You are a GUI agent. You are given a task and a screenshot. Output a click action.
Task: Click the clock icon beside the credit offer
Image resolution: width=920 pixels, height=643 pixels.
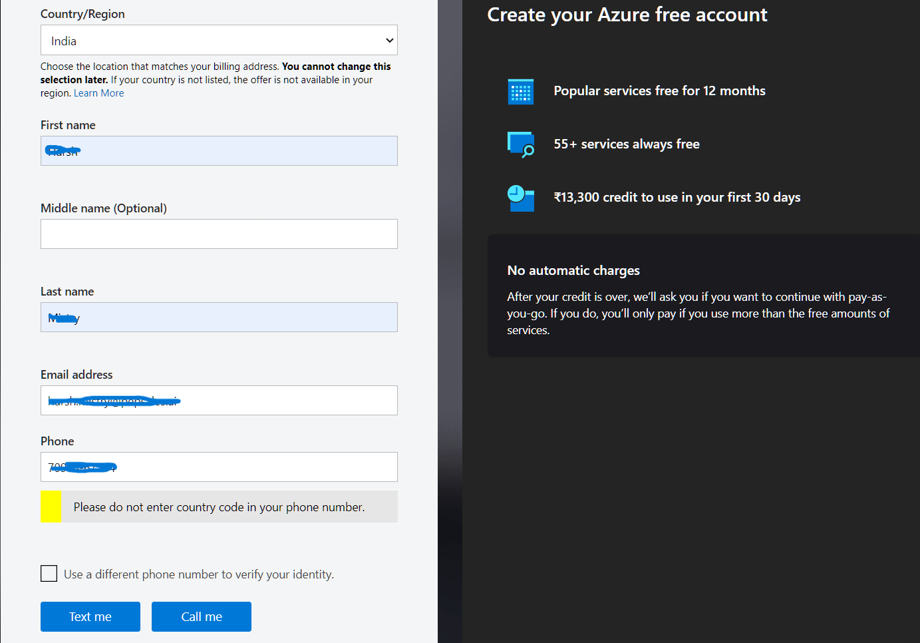[x=521, y=197]
